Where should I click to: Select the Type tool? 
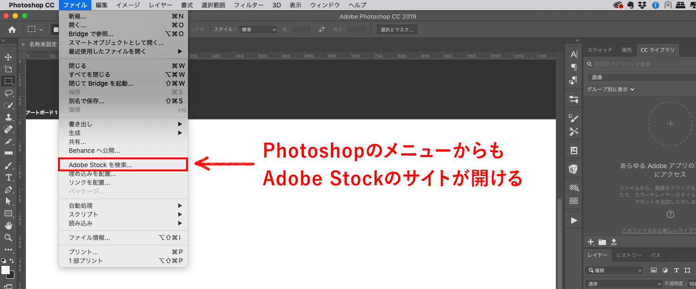click(x=8, y=177)
